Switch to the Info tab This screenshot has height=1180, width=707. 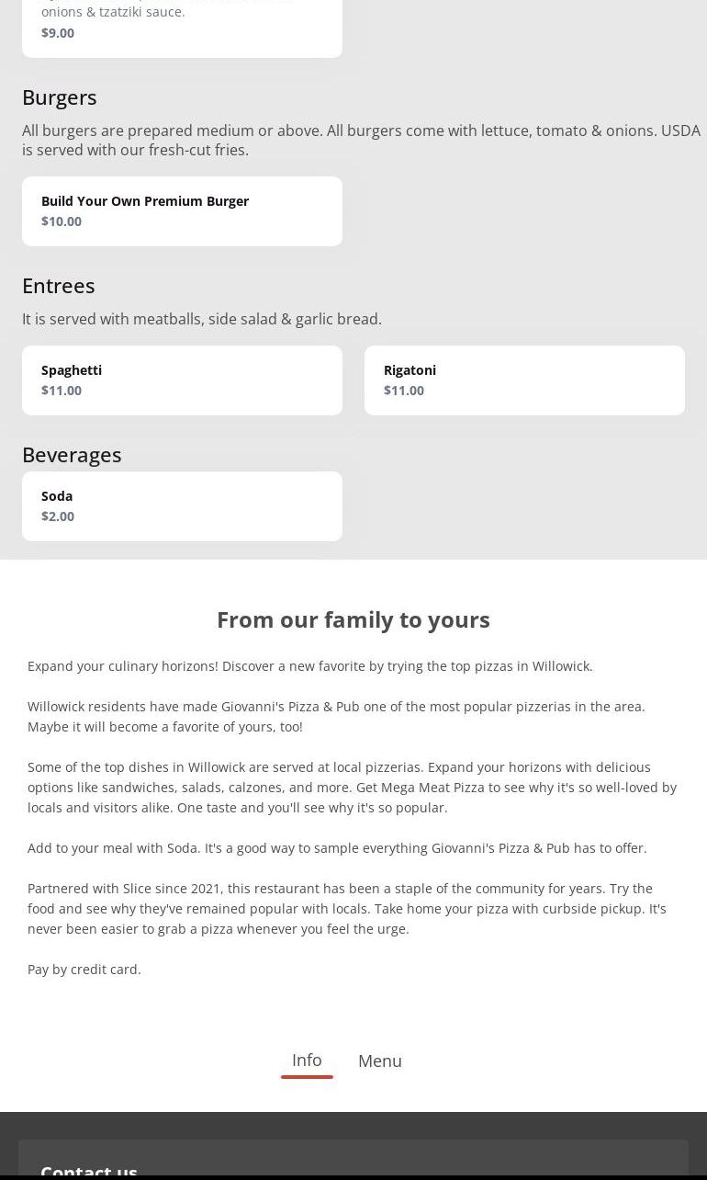pyautogui.click(x=307, y=1061)
